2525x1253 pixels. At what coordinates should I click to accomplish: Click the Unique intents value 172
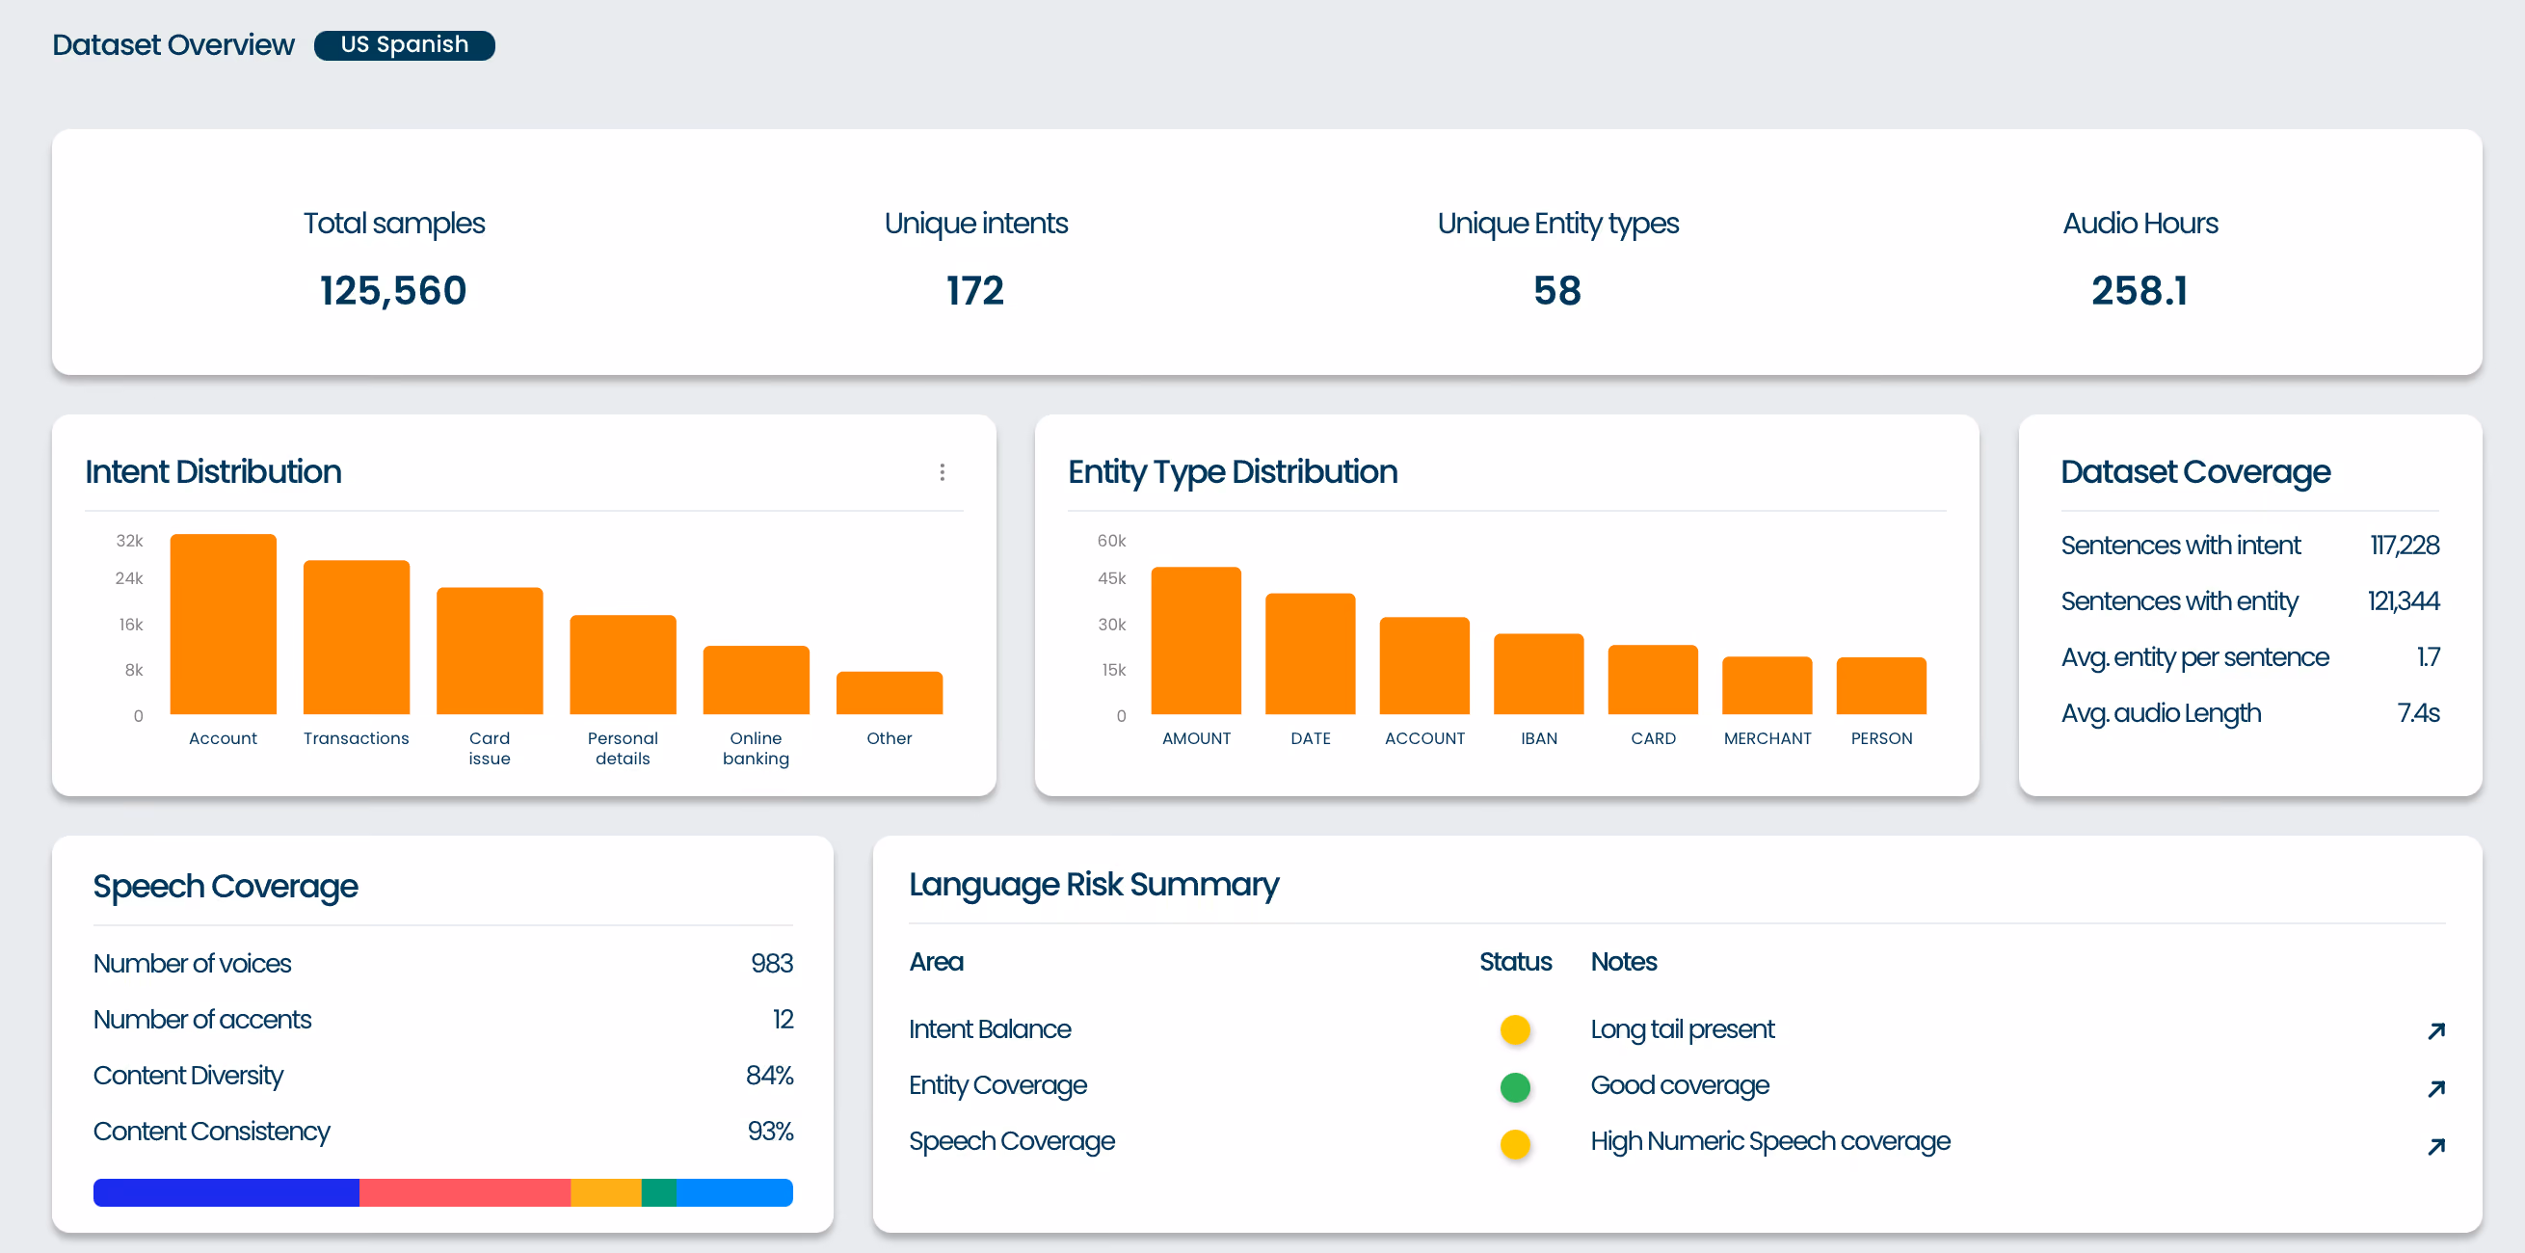coord(975,291)
